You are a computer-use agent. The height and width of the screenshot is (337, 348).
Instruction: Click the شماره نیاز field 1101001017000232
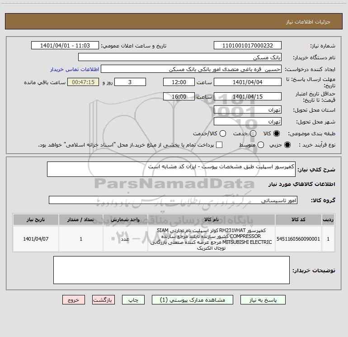click(x=248, y=46)
